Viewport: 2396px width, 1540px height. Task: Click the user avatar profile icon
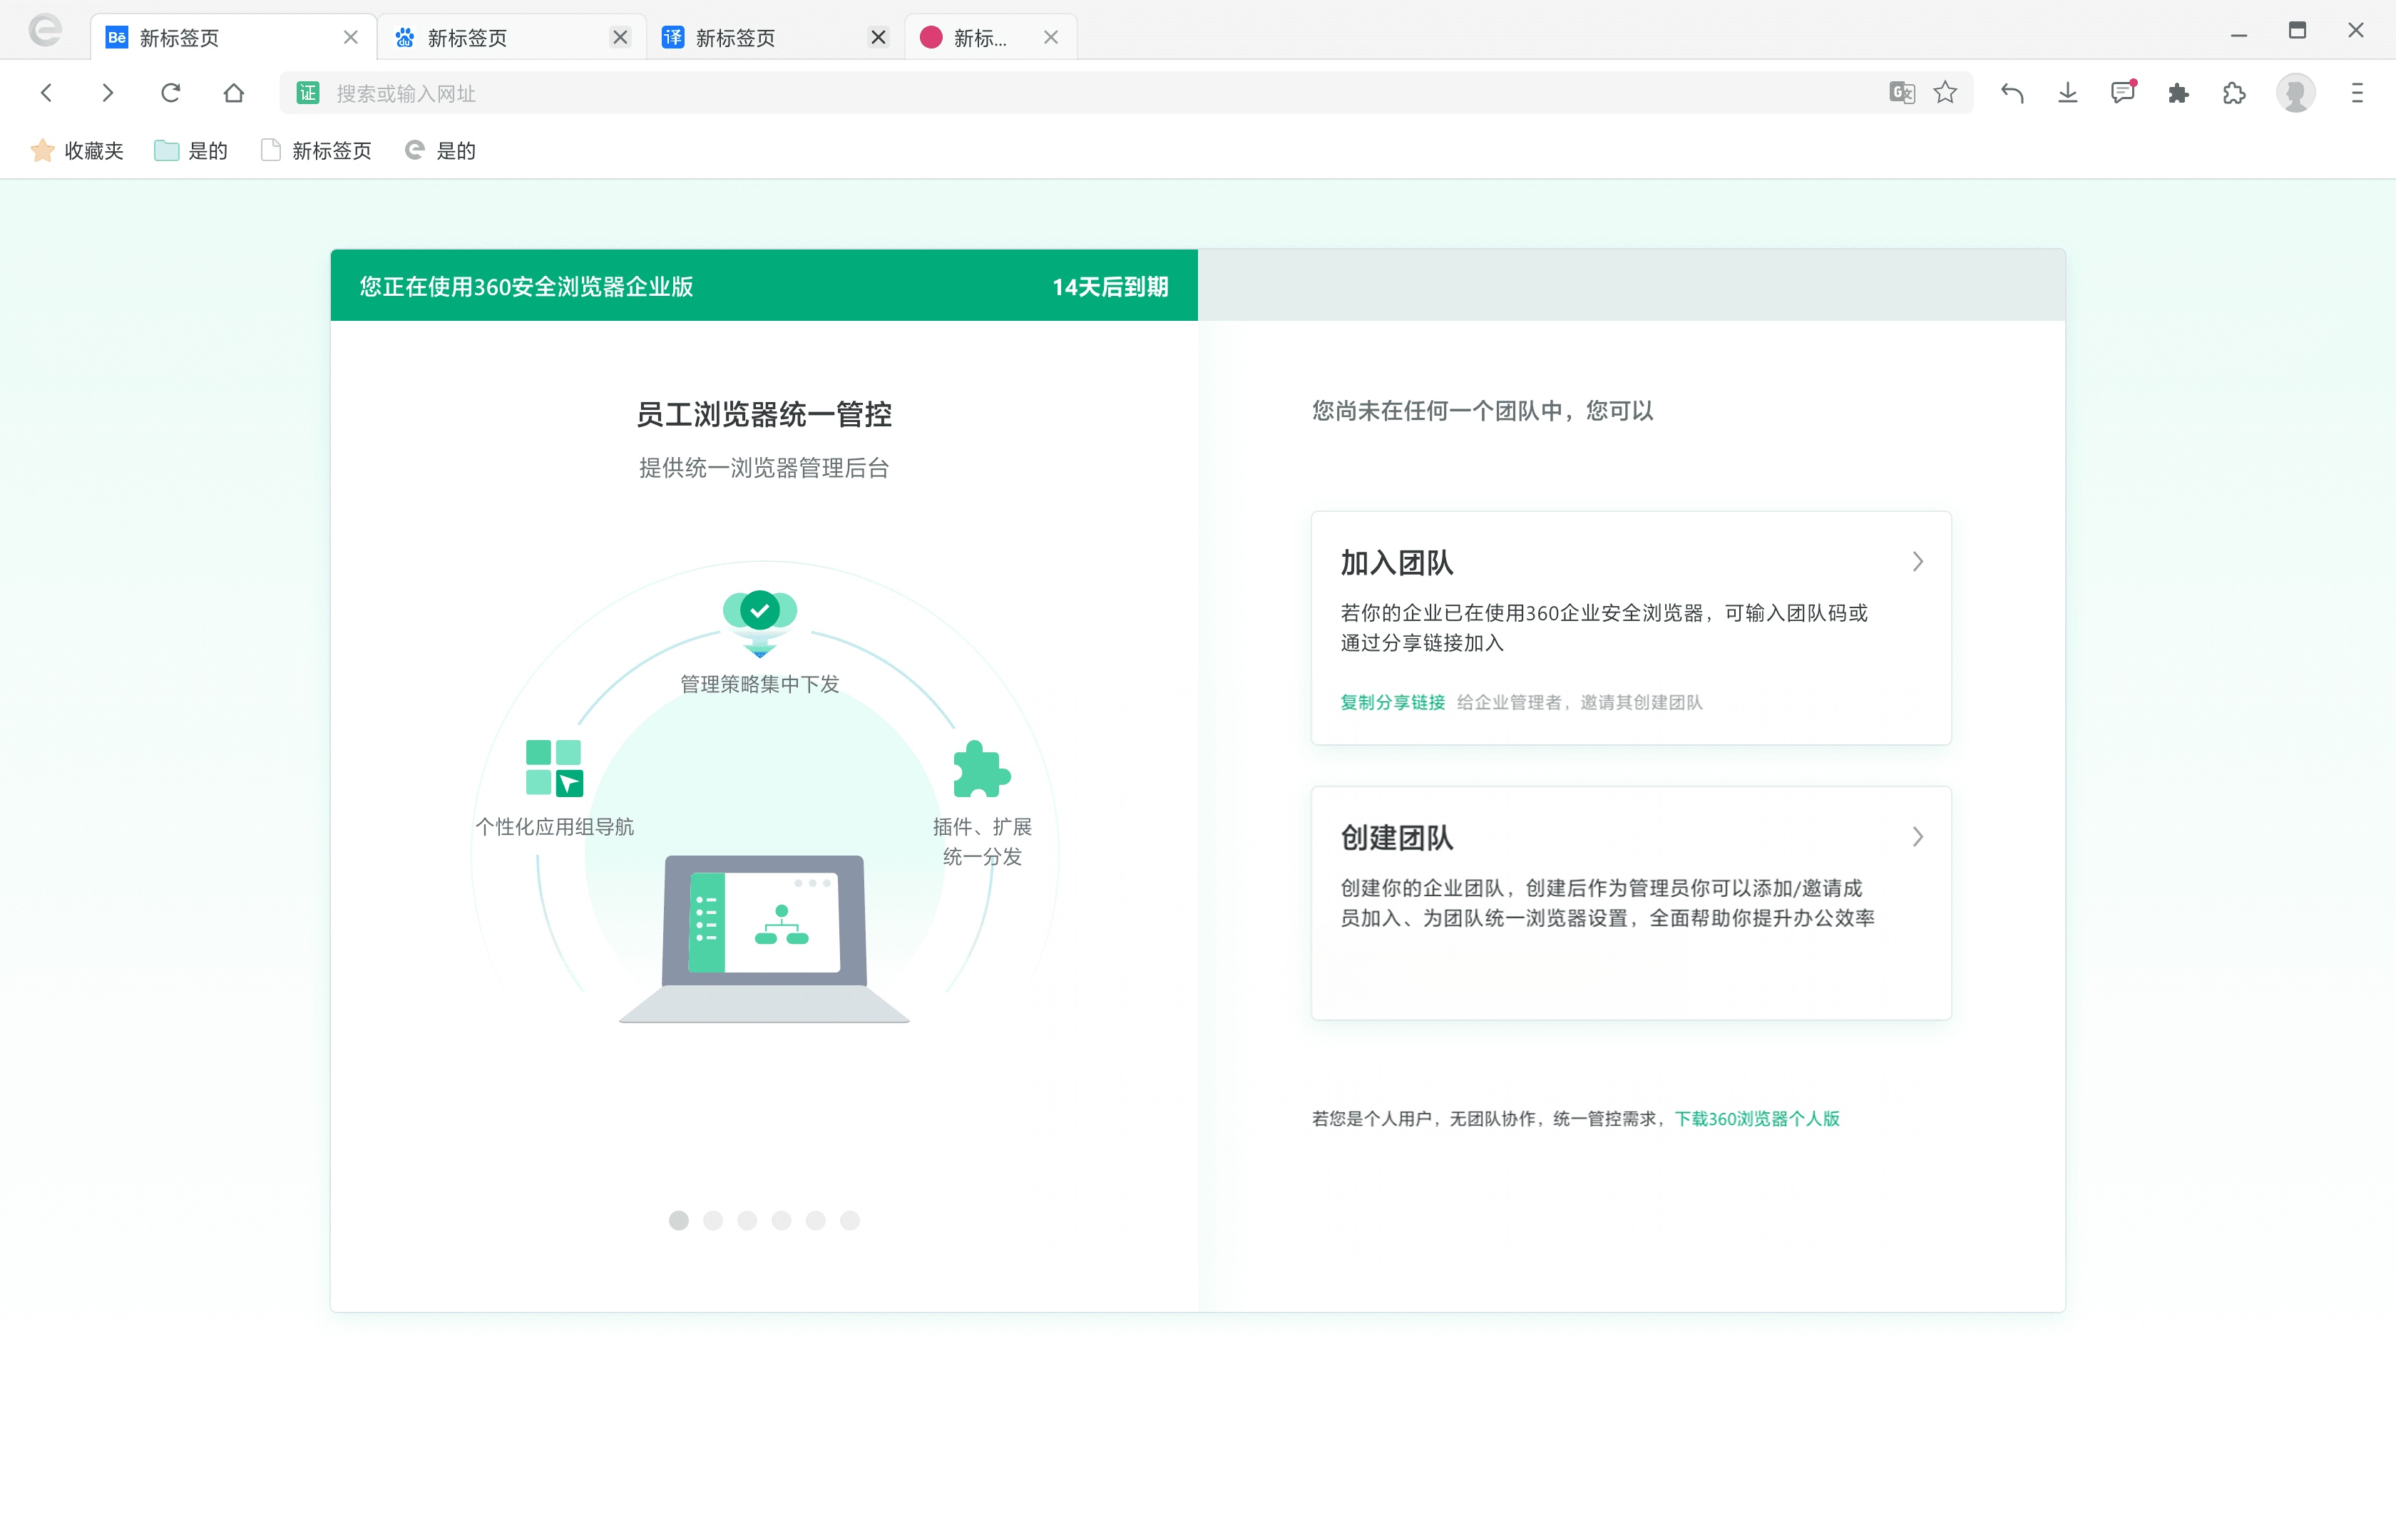2295,93
